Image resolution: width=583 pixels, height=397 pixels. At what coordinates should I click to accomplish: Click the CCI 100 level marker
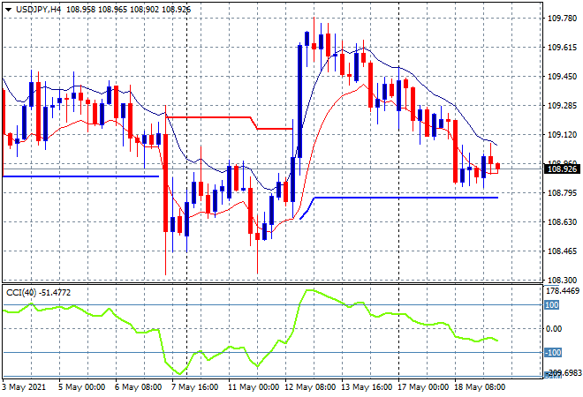click(551, 305)
